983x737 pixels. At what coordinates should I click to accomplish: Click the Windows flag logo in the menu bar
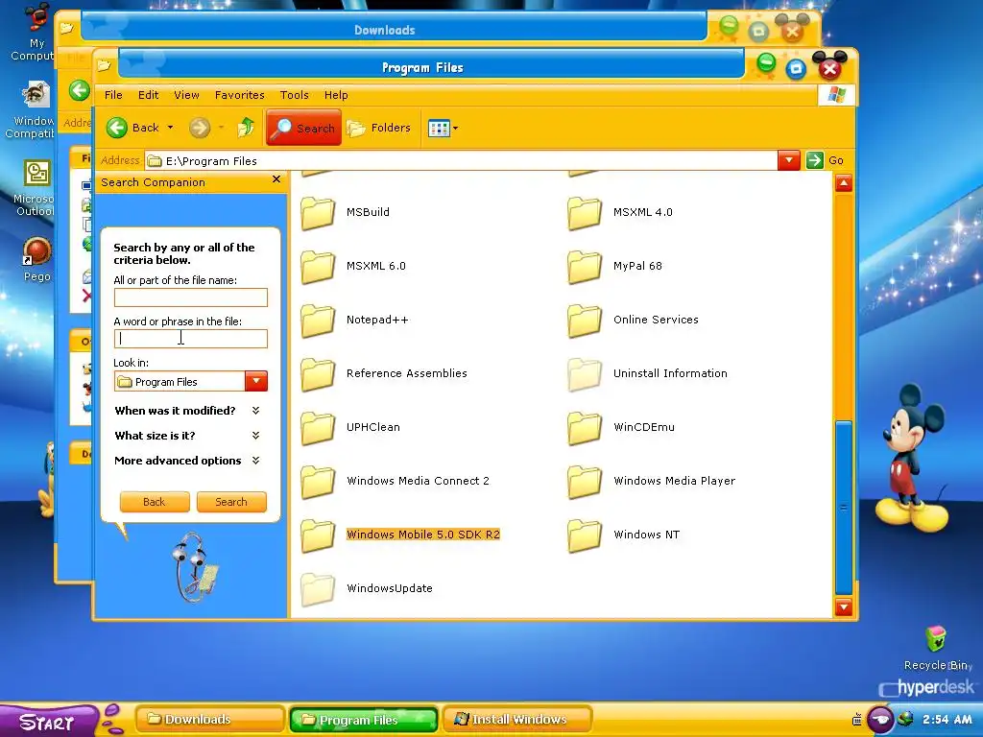836,95
